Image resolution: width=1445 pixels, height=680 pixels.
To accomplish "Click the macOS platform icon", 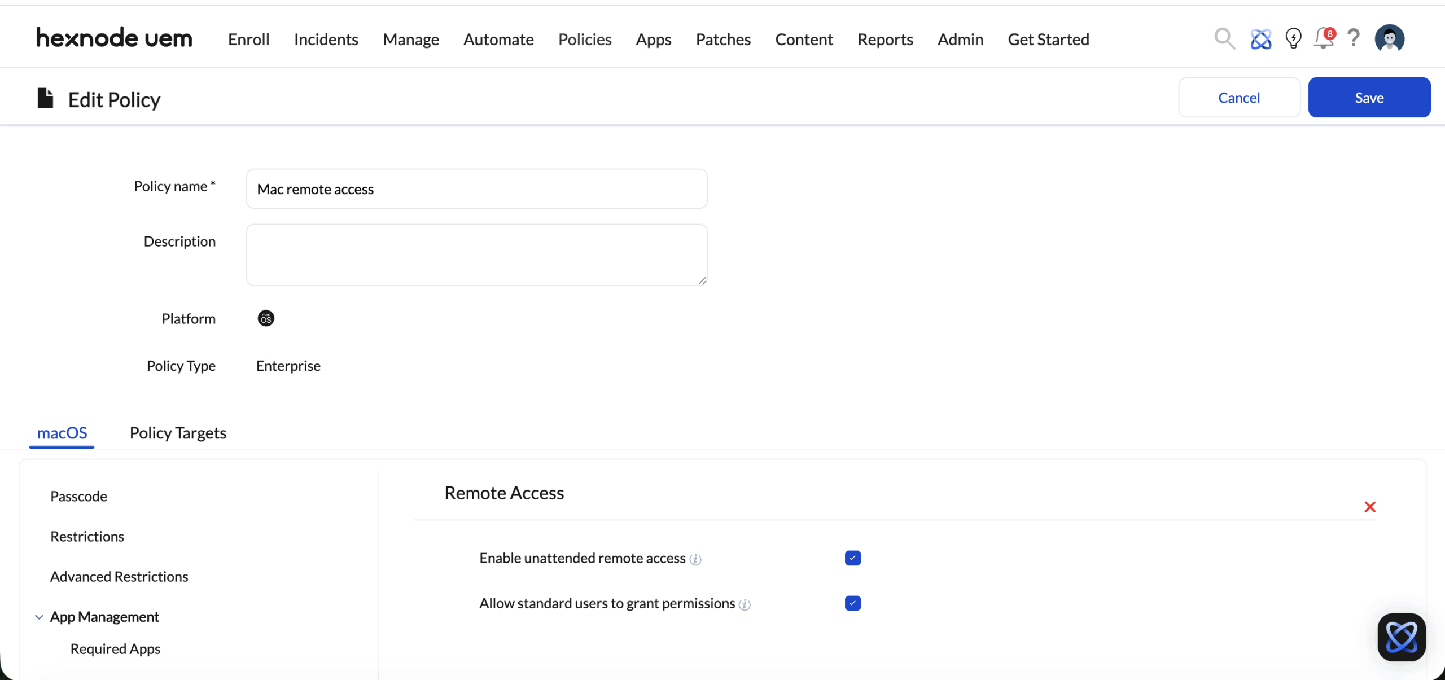I will coord(266,318).
